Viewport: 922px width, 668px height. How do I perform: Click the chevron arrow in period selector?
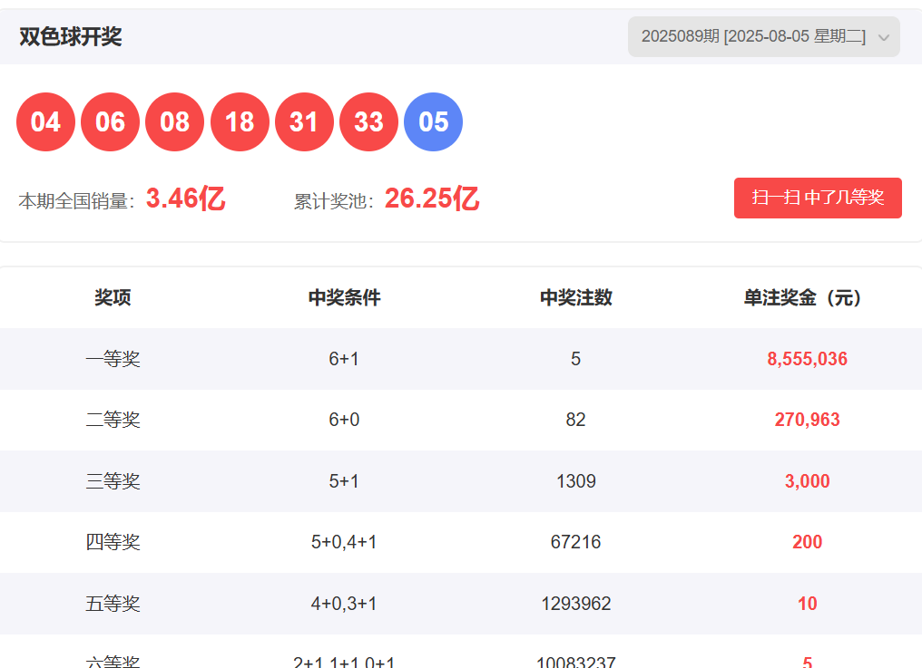point(884,38)
